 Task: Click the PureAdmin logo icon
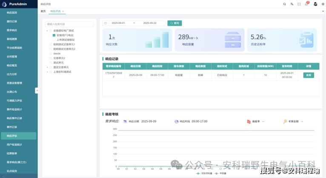click(4, 4)
